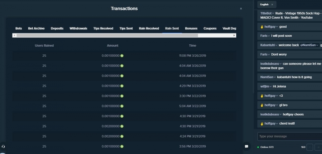This screenshot has height=154, width=322.
Task: Click the coin icon beside 0.00100000 at 4:30 PM 3/21/2019
Action: [122, 116]
